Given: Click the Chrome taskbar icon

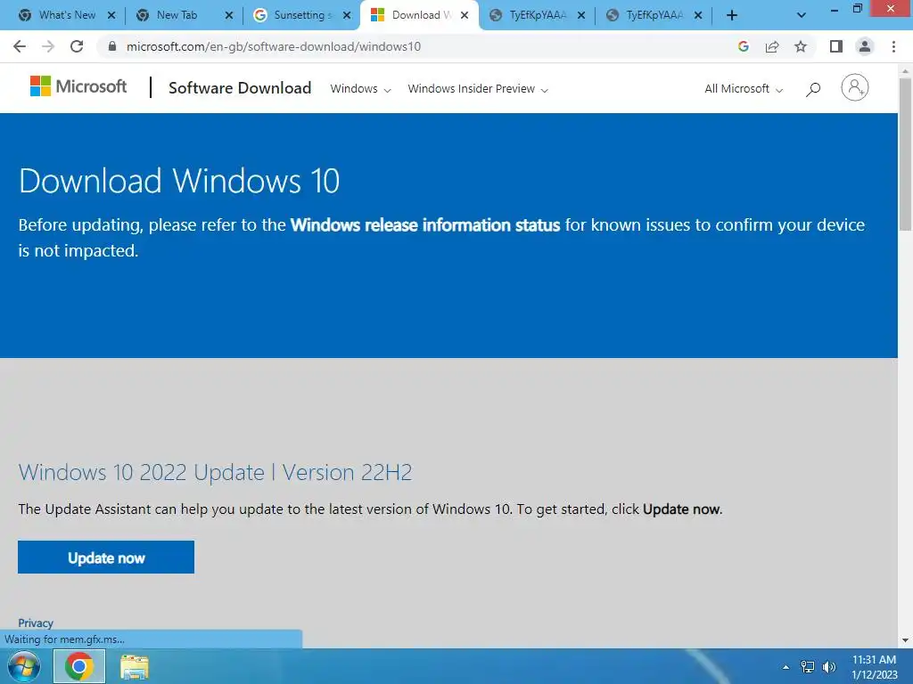Looking at the screenshot, I should 79,666.
